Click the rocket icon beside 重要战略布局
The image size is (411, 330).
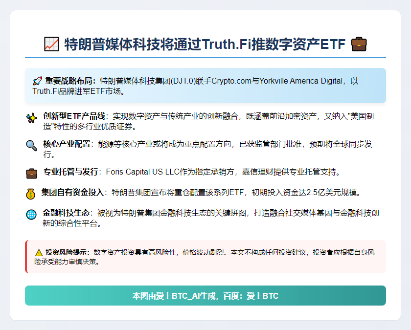pos(37,81)
